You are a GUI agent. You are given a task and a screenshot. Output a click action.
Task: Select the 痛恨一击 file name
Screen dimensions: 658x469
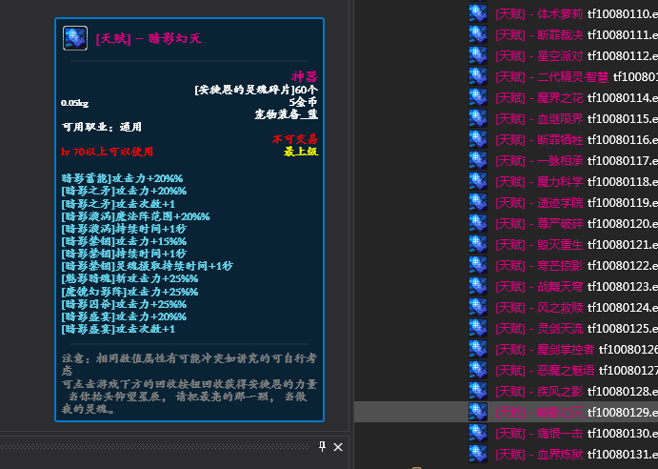pos(623,434)
